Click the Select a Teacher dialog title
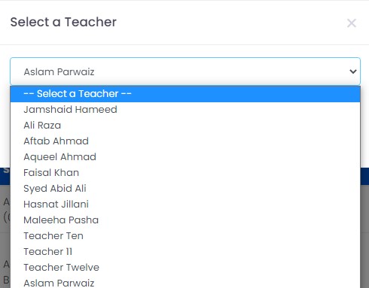This screenshot has width=369, height=288. pyautogui.click(x=63, y=22)
